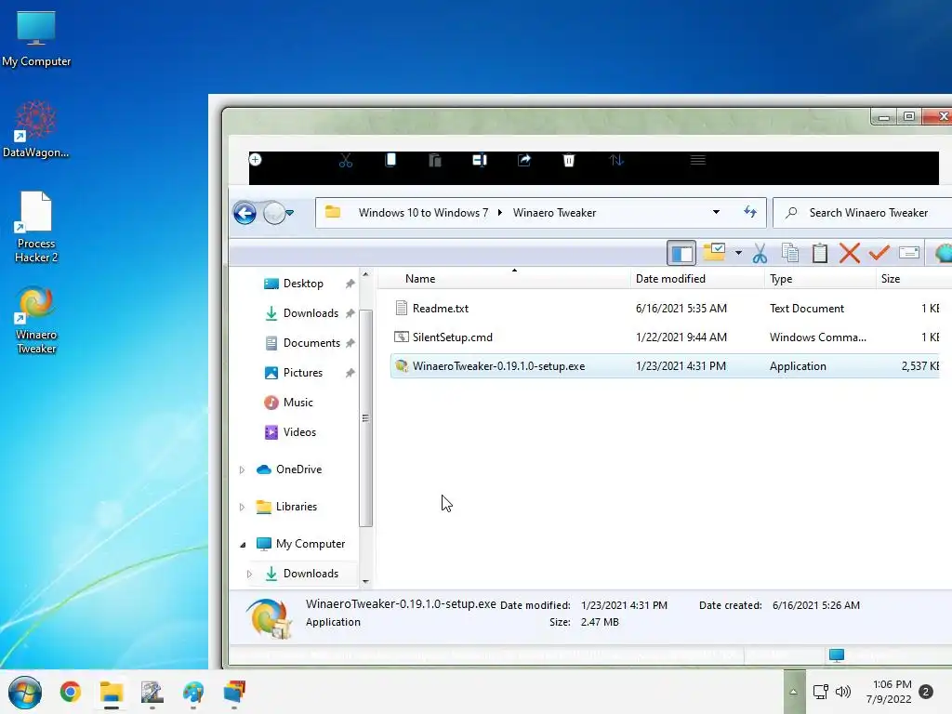Open the recent locations dropdown arrow
Viewport: 952px width, 714px height.
pos(290,213)
